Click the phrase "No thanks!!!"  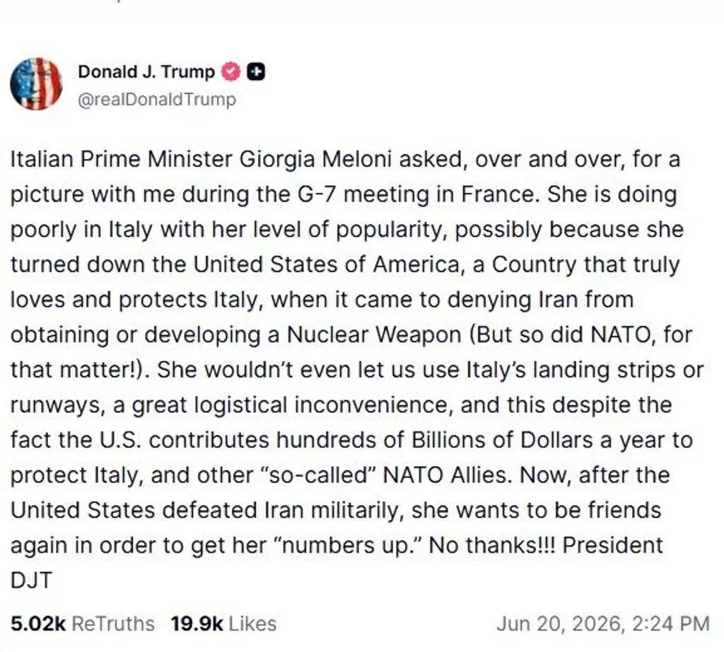click(492, 545)
